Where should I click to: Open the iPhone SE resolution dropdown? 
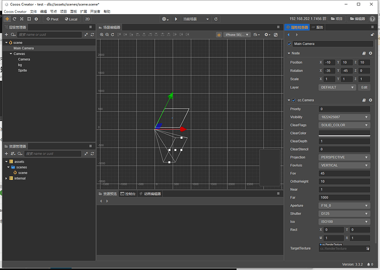236,35
